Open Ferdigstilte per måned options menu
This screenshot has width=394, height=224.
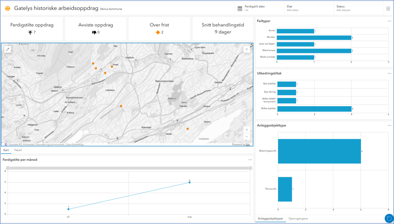click(x=250, y=160)
